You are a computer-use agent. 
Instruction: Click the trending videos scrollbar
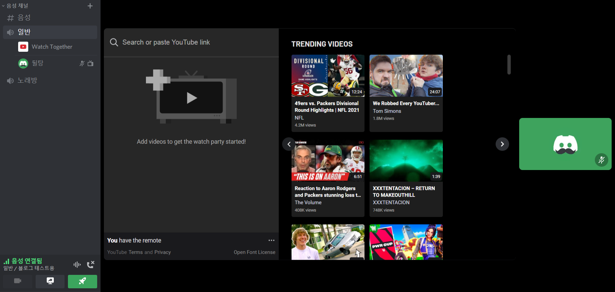pyautogui.click(x=509, y=65)
